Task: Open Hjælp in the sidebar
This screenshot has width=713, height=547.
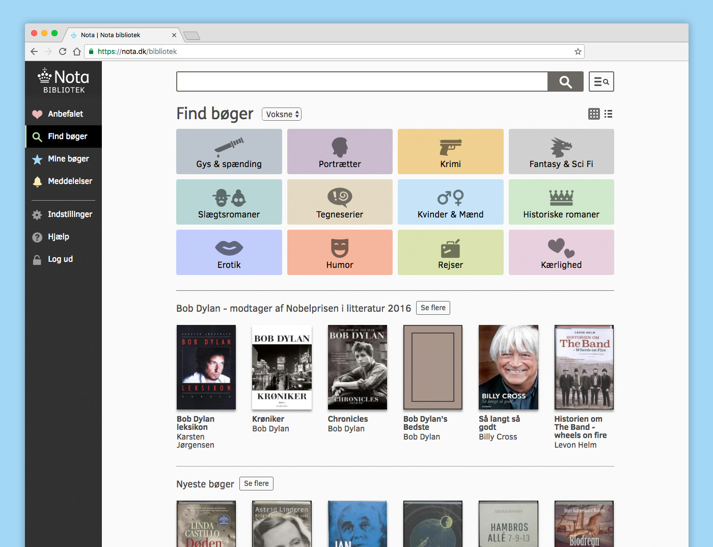Action: pos(64,237)
